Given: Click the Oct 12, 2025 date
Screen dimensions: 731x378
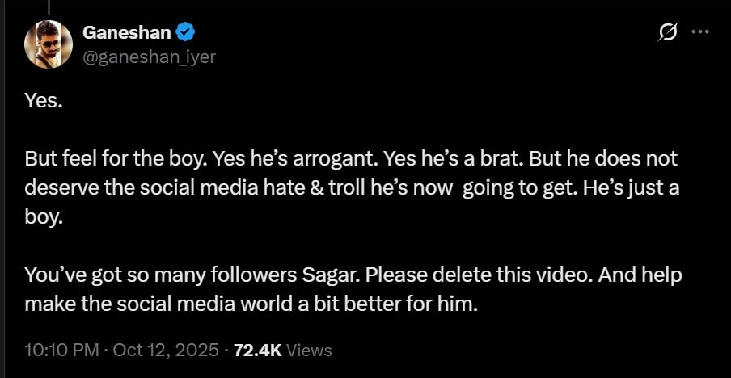Looking at the screenshot, I should click(166, 351).
